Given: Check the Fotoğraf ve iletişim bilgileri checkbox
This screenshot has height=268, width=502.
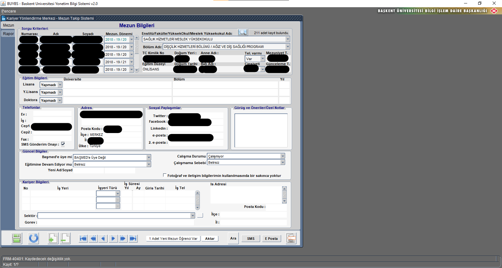Looking at the screenshot, I should click(165, 175).
